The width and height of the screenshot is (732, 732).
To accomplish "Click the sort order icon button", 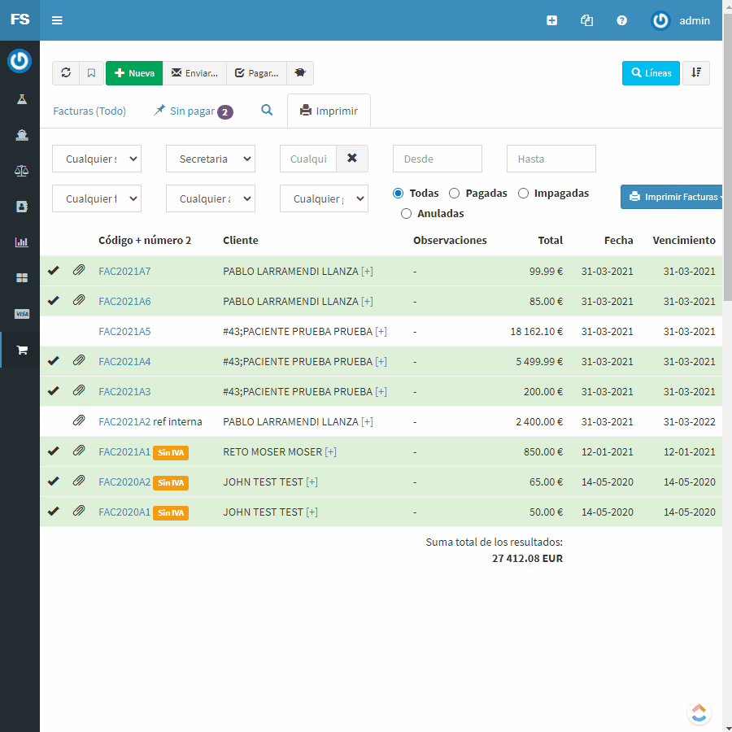I will tap(696, 73).
